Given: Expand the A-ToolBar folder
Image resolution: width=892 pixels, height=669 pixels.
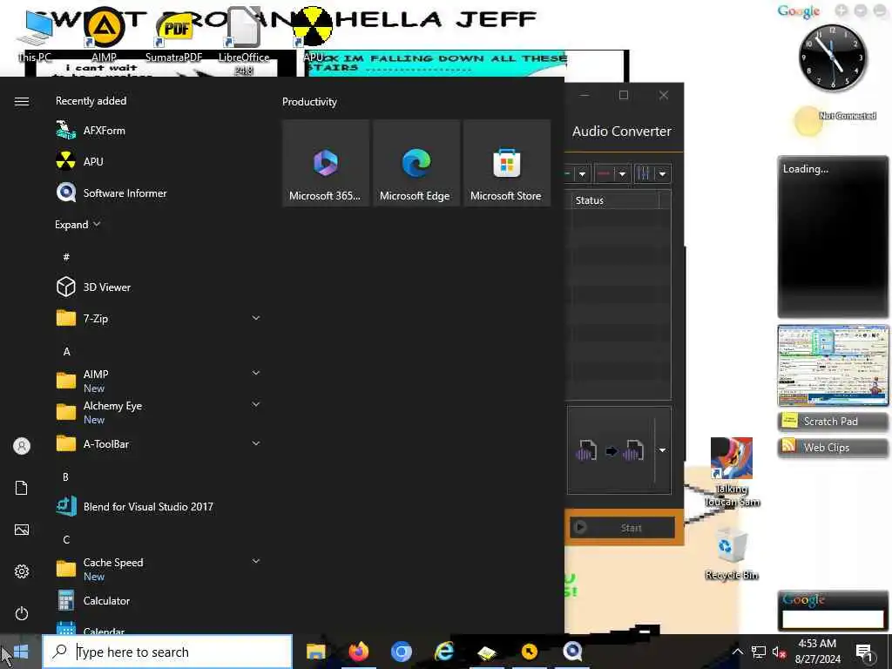Looking at the screenshot, I should click(x=157, y=443).
